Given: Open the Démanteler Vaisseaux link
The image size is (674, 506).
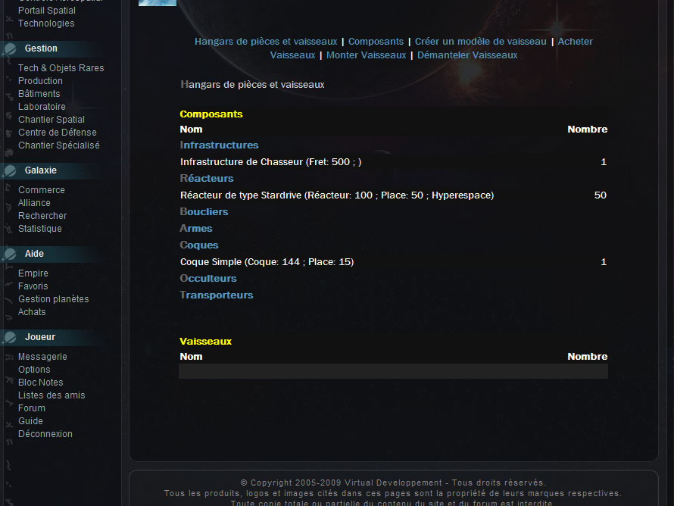Looking at the screenshot, I should click(467, 55).
